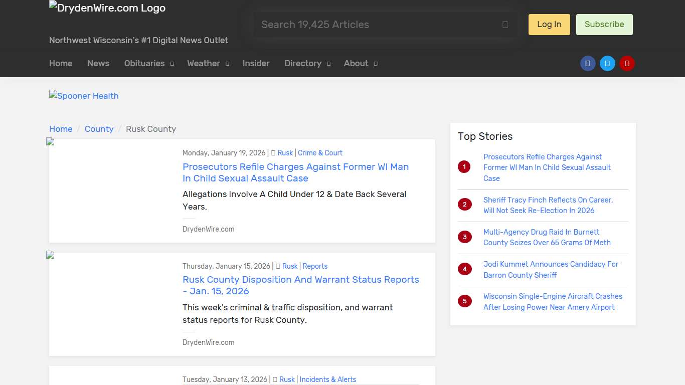This screenshot has height=385, width=685.
Task: Click the number 5 top story badge
Action: [x=464, y=301]
